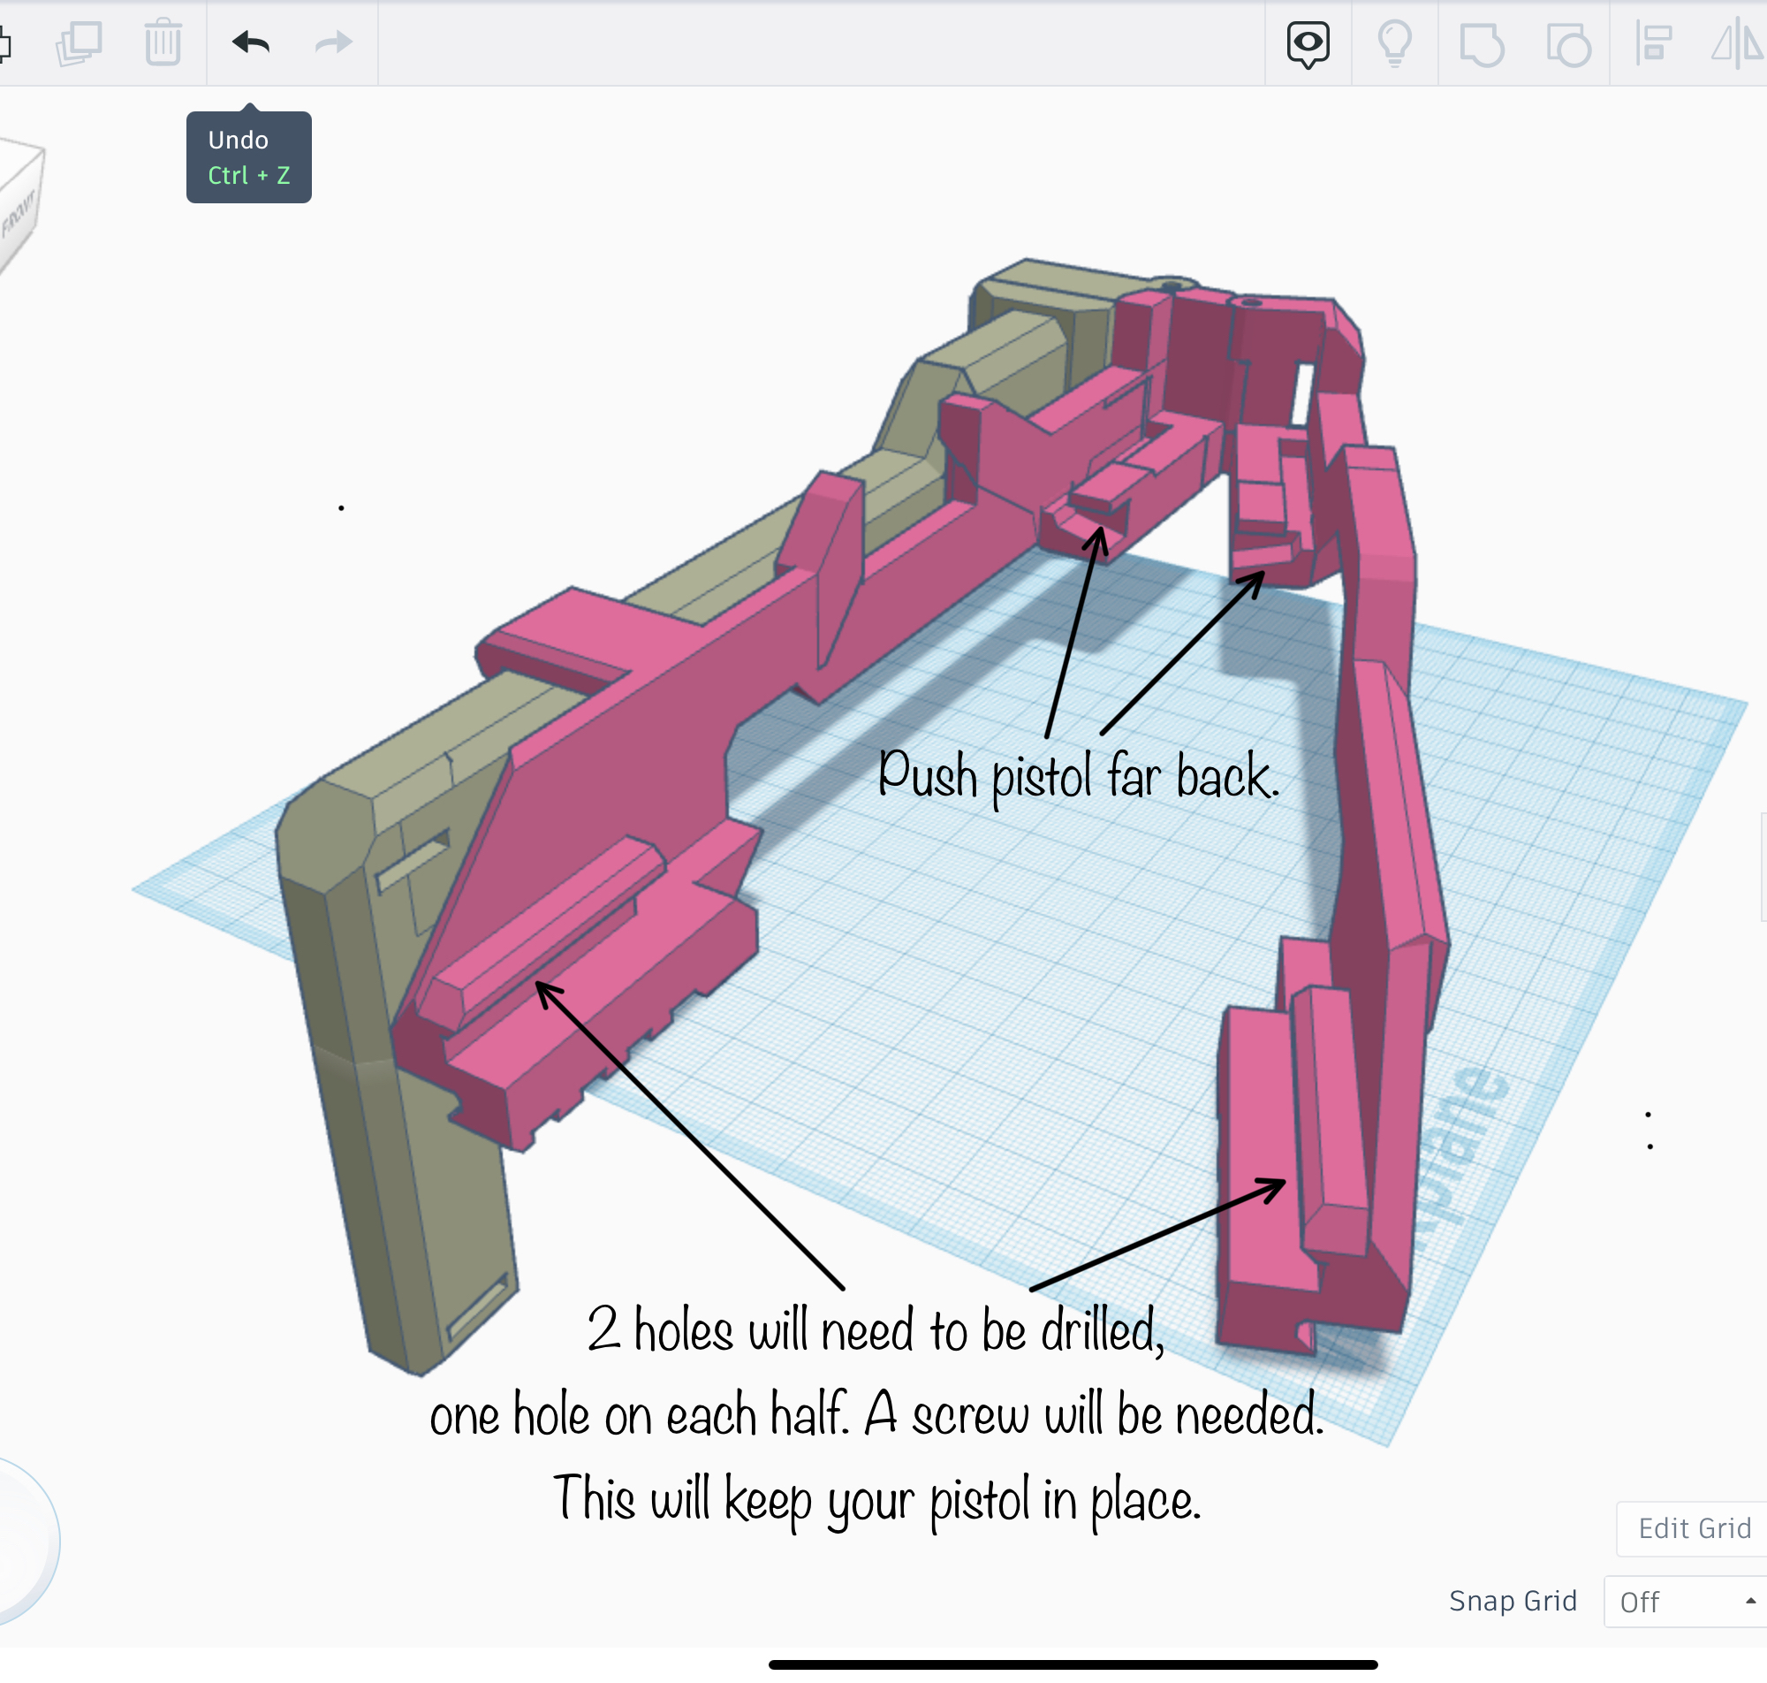The width and height of the screenshot is (1767, 1683).
Task: Expand the collapsed right side panel handle
Action: coord(1763,866)
